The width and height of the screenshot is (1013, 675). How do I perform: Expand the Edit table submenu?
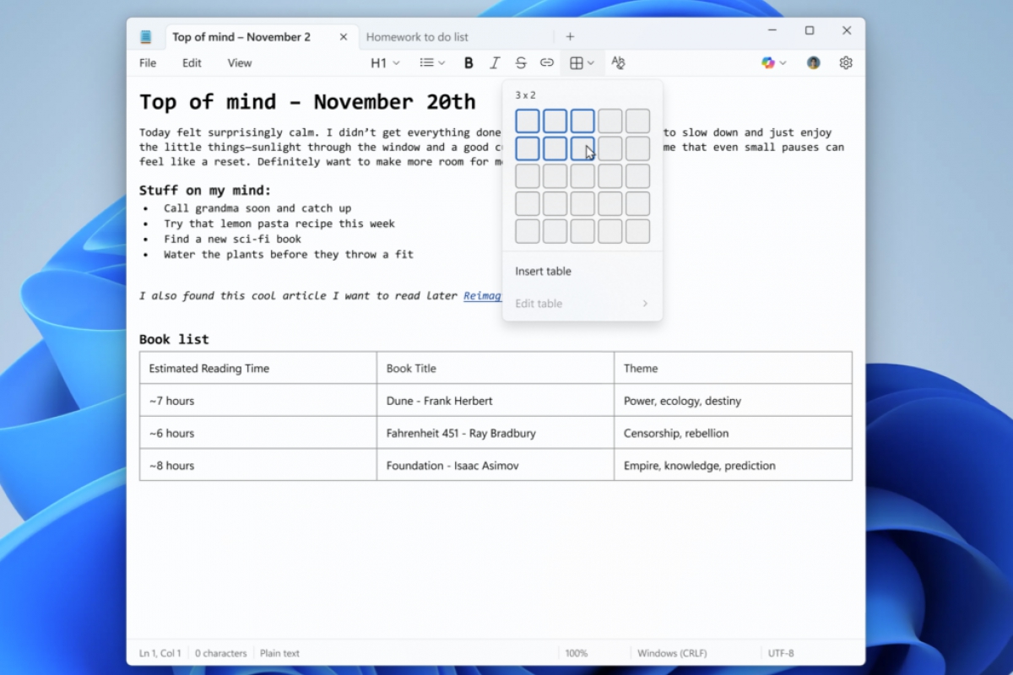point(582,304)
